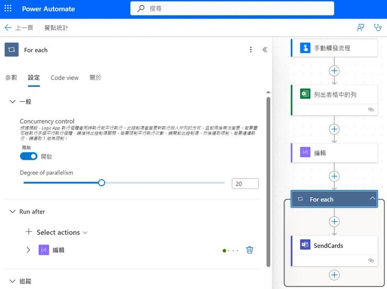Screen dimensions: 387x289
Task: Click plus icon beside Select actions
Action: [29, 232]
